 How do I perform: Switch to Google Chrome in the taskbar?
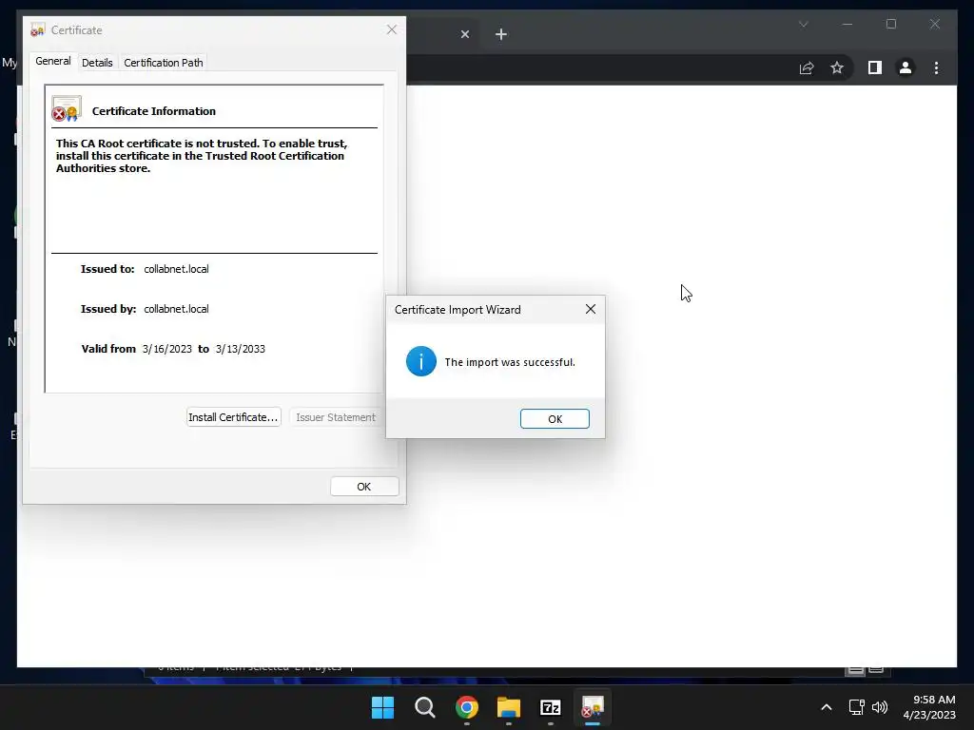467,707
